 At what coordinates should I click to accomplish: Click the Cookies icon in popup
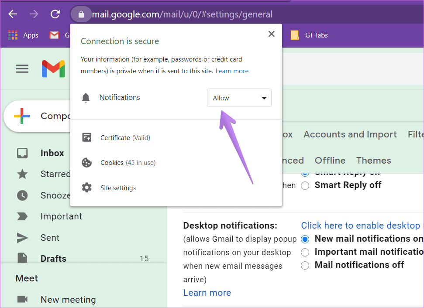(x=87, y=163)
